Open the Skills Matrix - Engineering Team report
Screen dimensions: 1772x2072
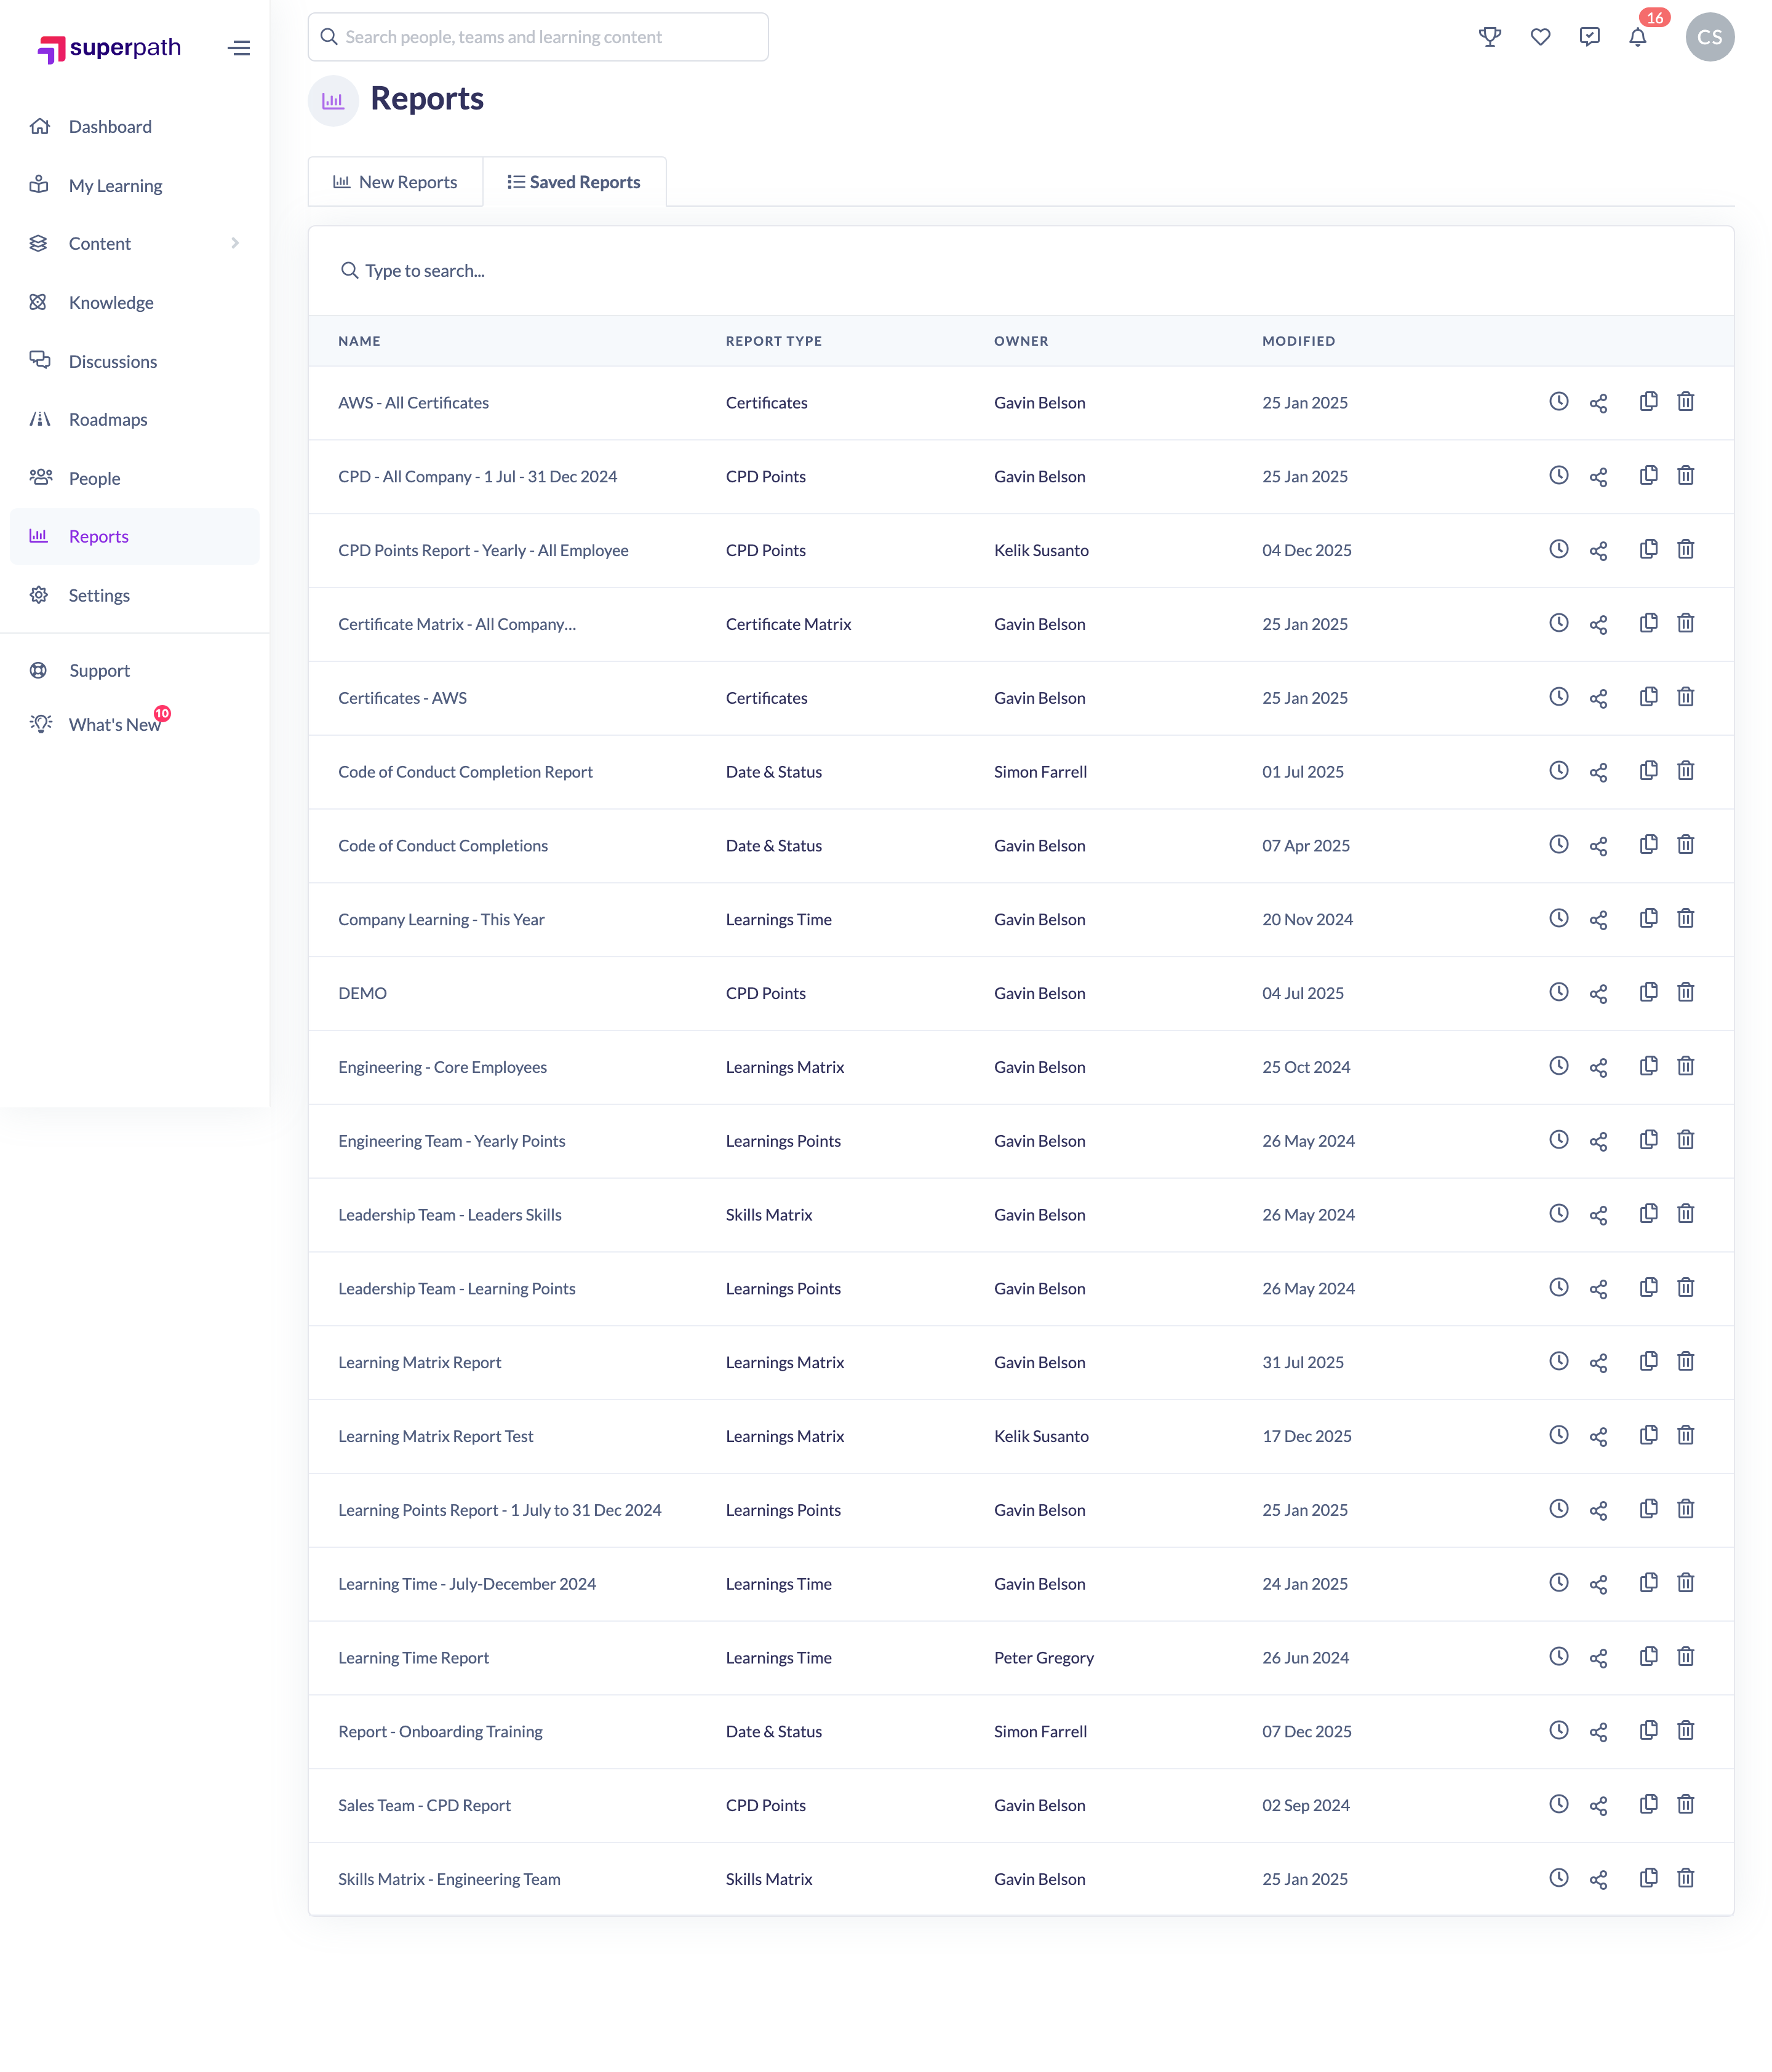point(449,1879)
